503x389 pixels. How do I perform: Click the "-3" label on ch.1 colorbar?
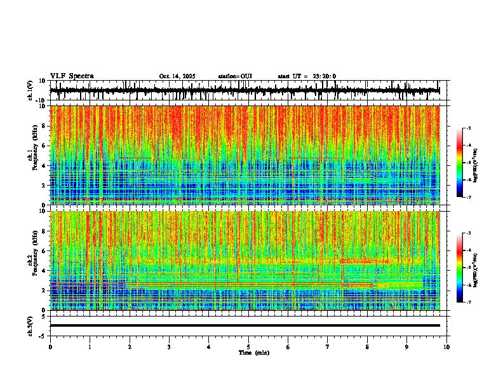click(x=469, y=128)
